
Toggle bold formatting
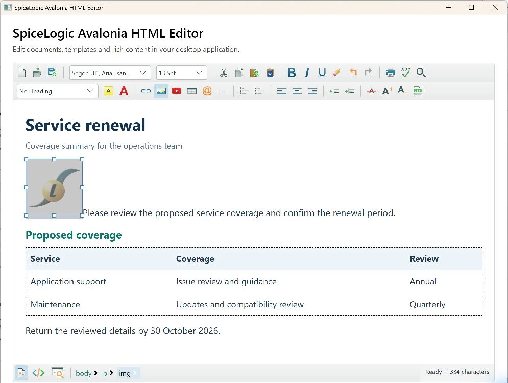pos(291,73)
